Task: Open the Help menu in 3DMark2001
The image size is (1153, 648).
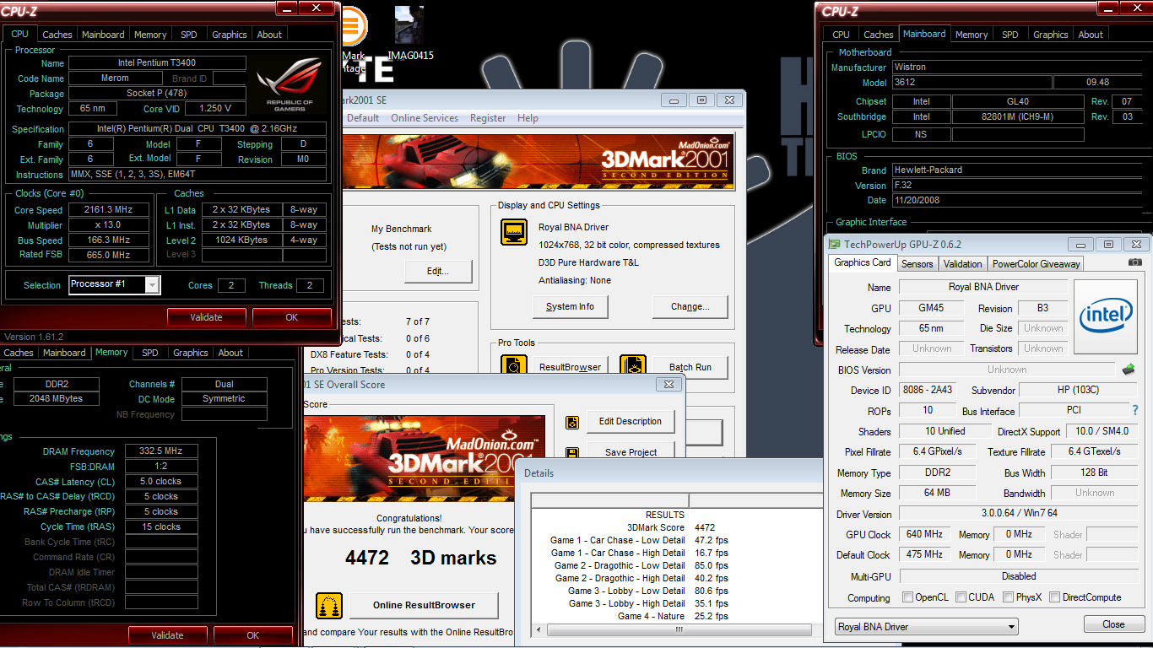Action: pos(528,118)
